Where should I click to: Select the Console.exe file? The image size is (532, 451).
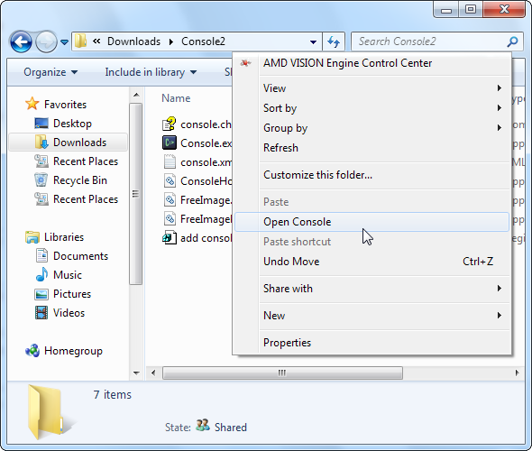coord(206,143)
